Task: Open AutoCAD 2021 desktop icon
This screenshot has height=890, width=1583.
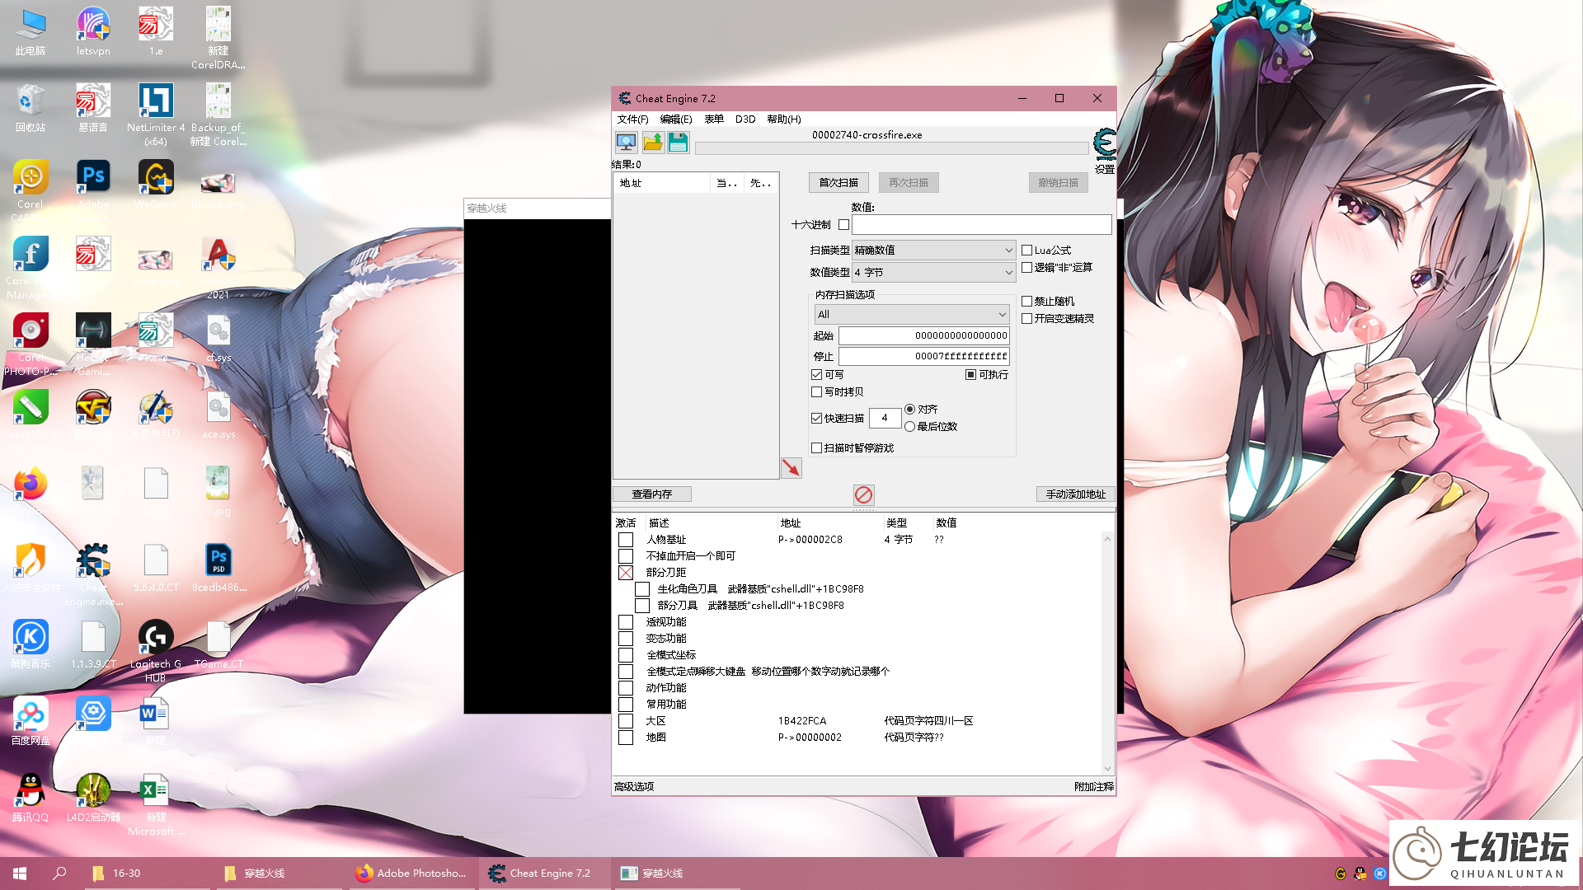Action: 218,268
